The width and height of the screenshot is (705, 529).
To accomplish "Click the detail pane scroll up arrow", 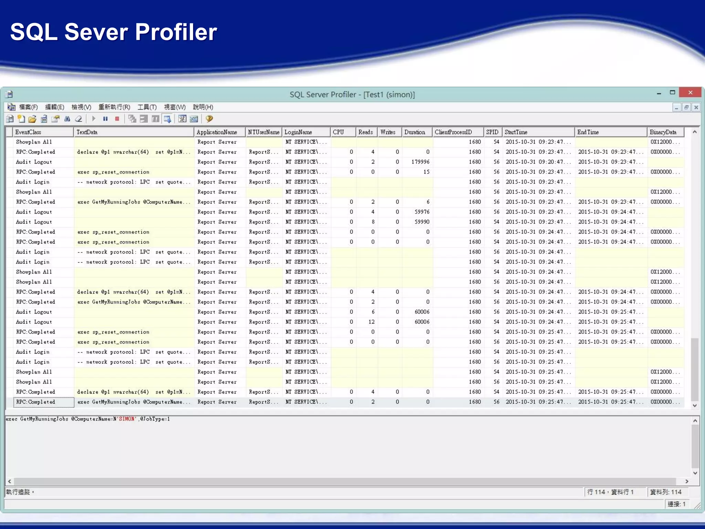I will [695, 421].
